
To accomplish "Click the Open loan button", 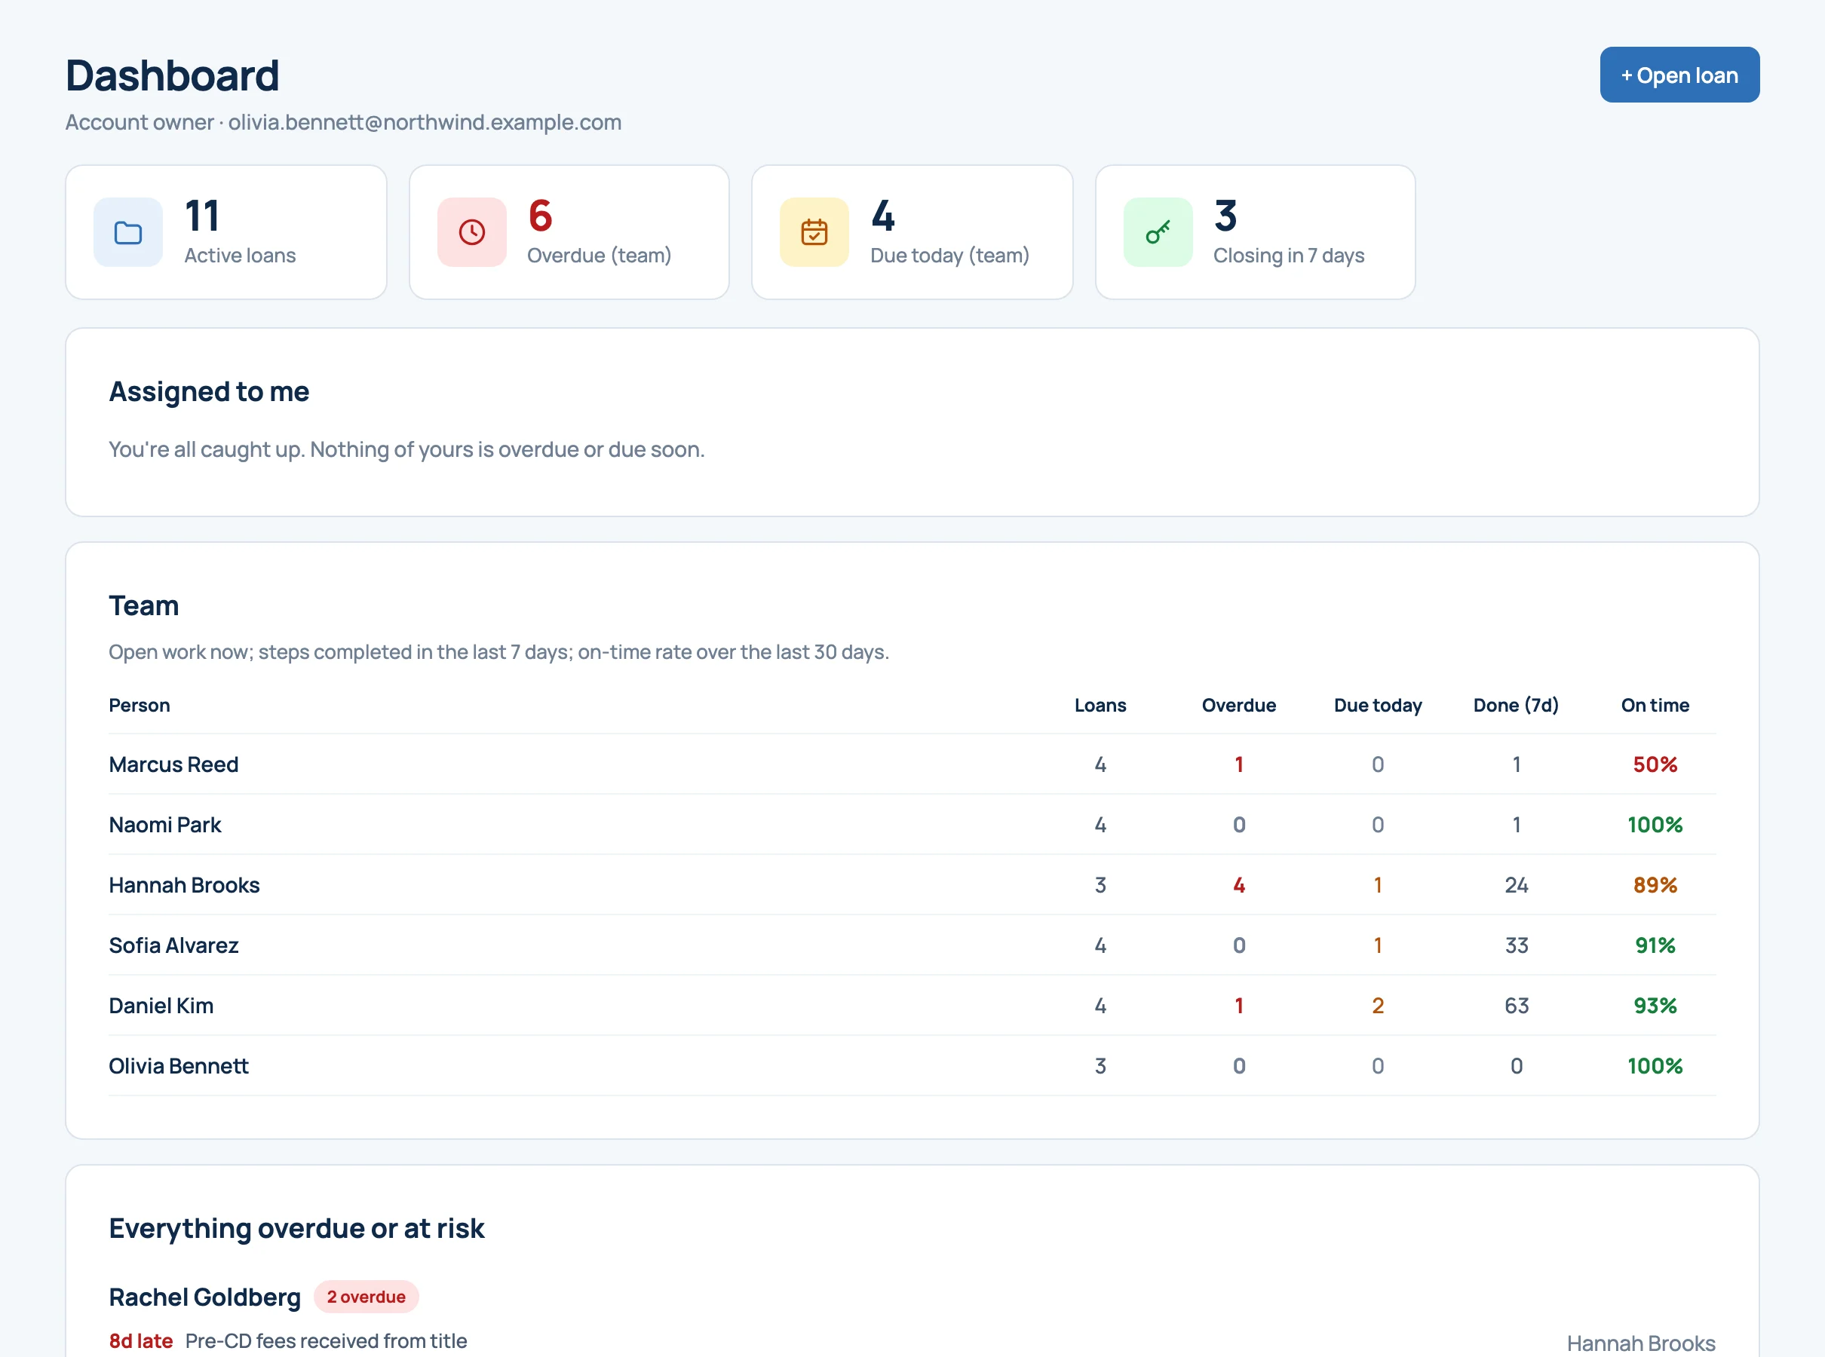I will click(1679, 75).
